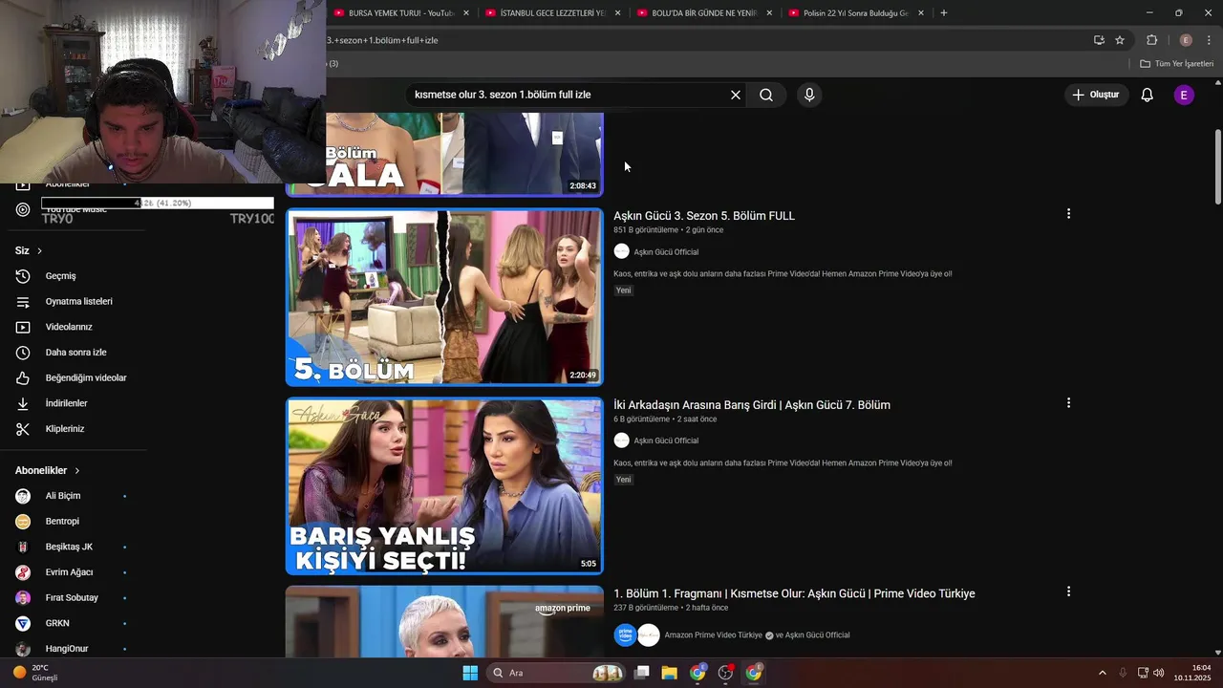This screenshot has width=1223, height=688.
Task: Open Fırat Sobutay subscription channel
Action: (73, 598)
